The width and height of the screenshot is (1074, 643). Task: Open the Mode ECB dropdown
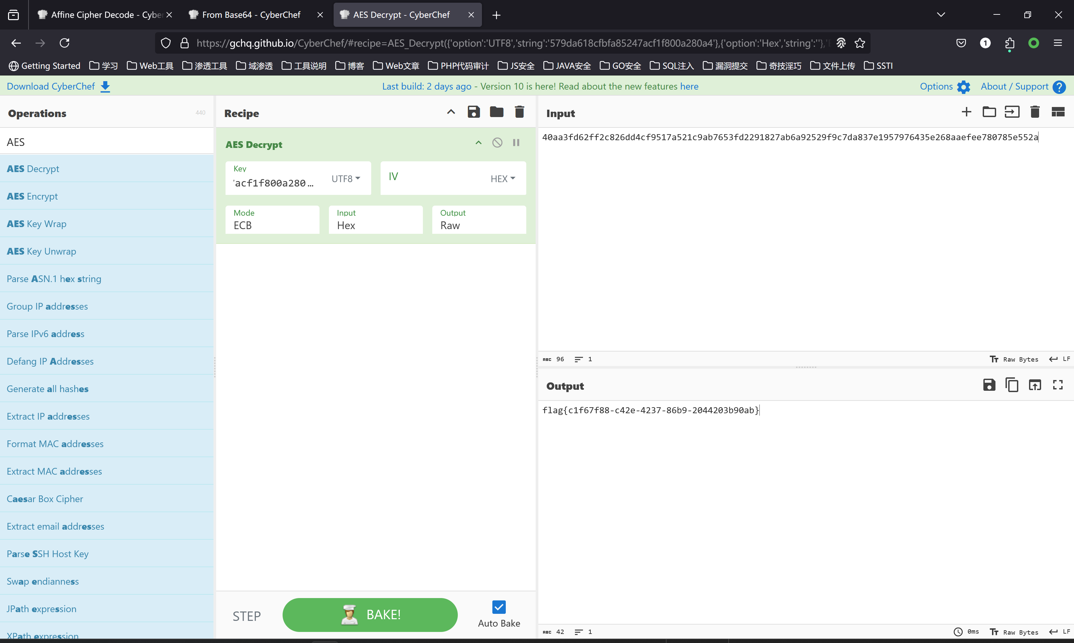tap(272, 220)
